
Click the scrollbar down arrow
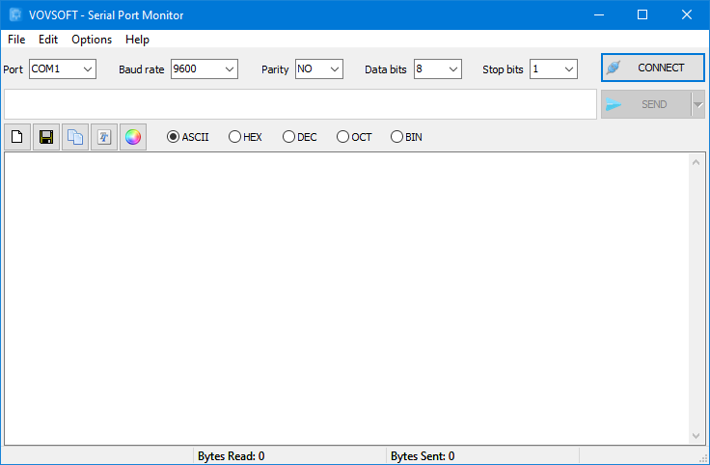click(x=696, y=435)
